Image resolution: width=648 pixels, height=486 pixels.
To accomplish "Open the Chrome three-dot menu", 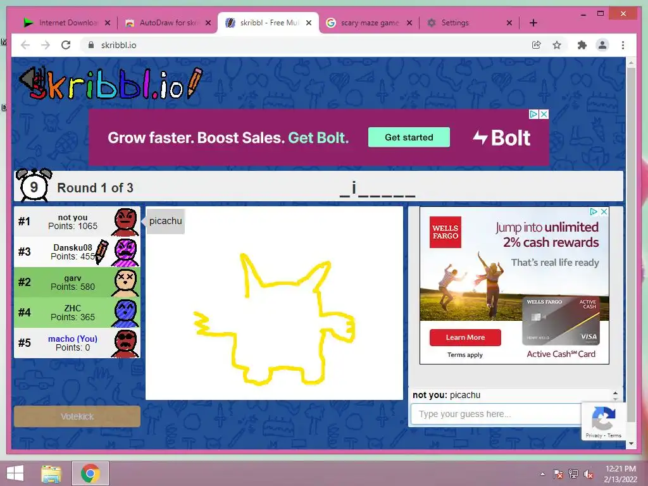I will (x=623, y=45).
